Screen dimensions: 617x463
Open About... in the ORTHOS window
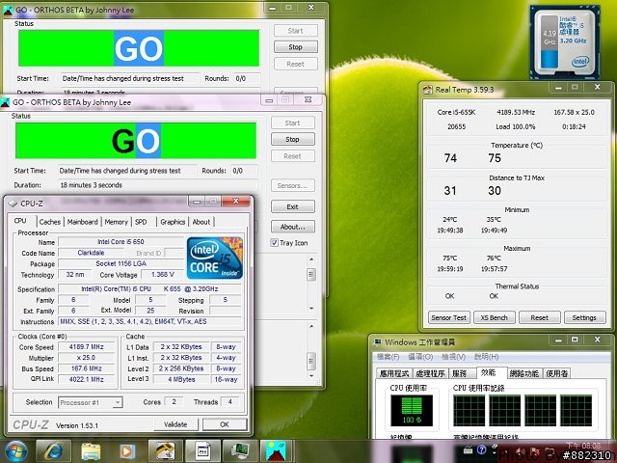pos(292,227)
